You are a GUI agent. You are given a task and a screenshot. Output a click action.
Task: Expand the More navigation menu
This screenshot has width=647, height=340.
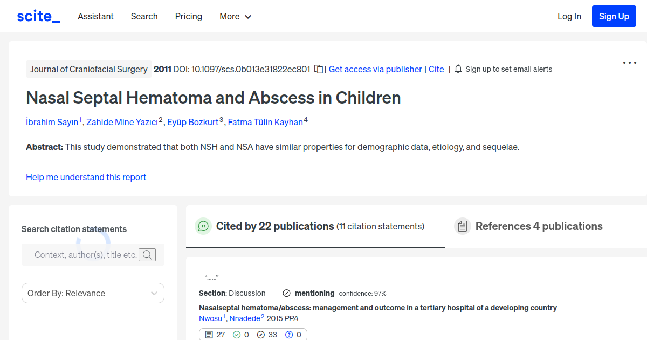click(235, 16)
